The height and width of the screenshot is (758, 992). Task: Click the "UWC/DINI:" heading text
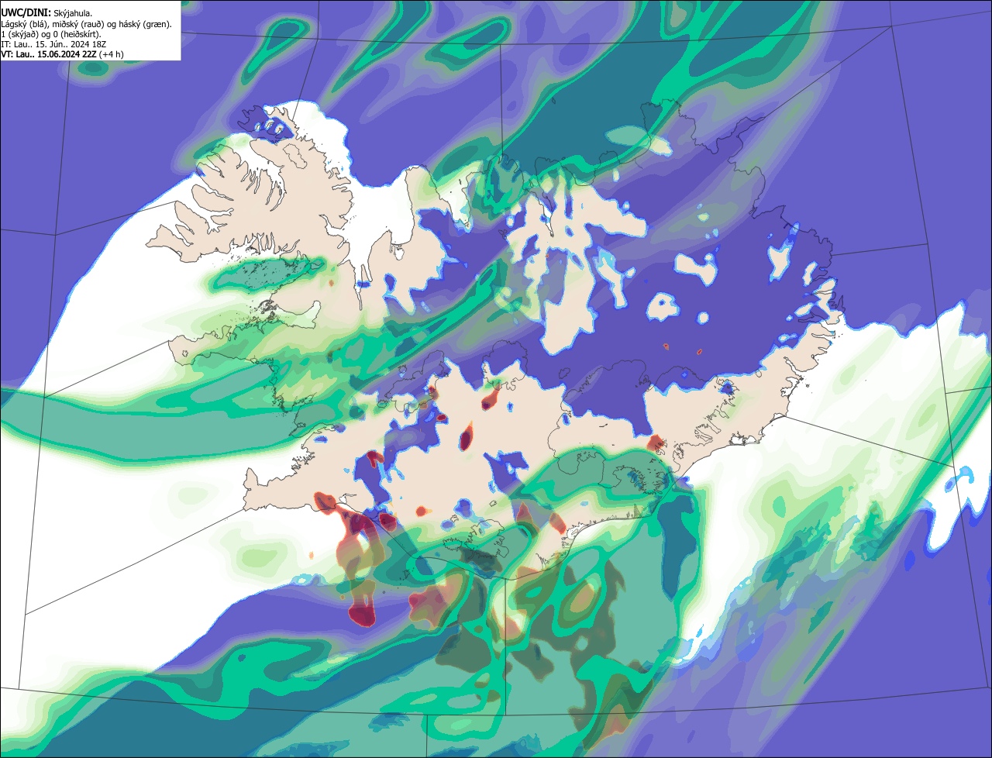pyautogui.click(x=26, y=13)
